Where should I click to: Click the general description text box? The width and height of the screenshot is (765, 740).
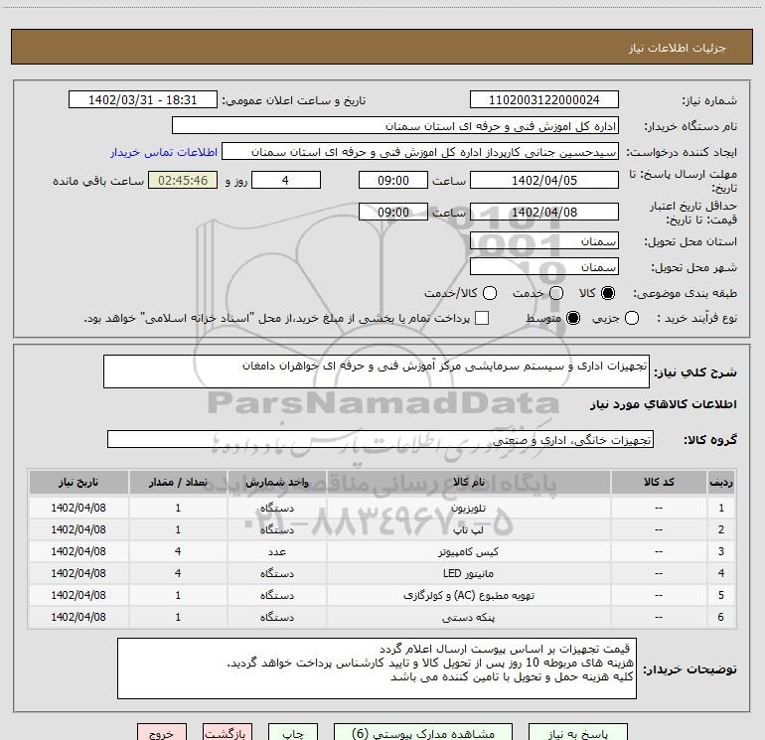(377, 371)
